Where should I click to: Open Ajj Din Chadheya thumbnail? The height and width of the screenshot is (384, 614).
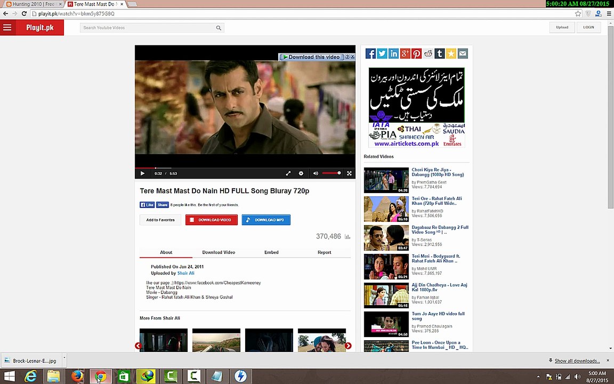386,295
